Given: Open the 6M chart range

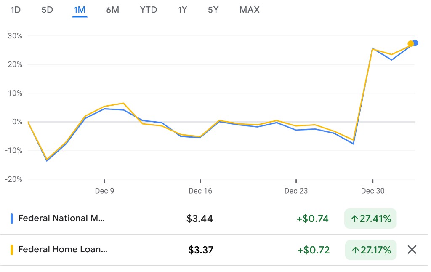Looking at the screenshot, I should 113,10.
